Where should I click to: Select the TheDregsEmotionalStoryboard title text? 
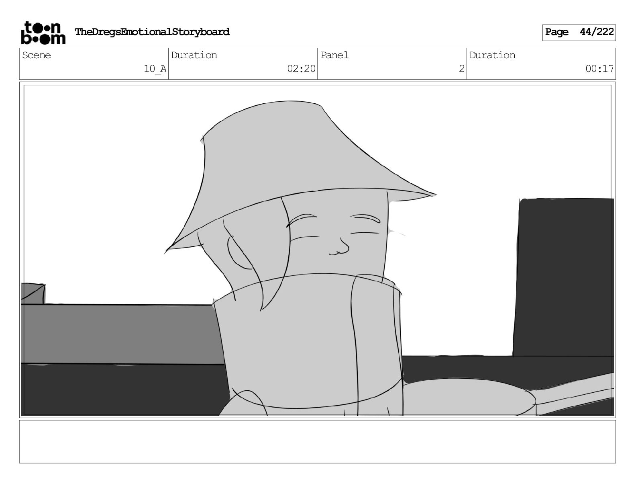tap(152, 32)
